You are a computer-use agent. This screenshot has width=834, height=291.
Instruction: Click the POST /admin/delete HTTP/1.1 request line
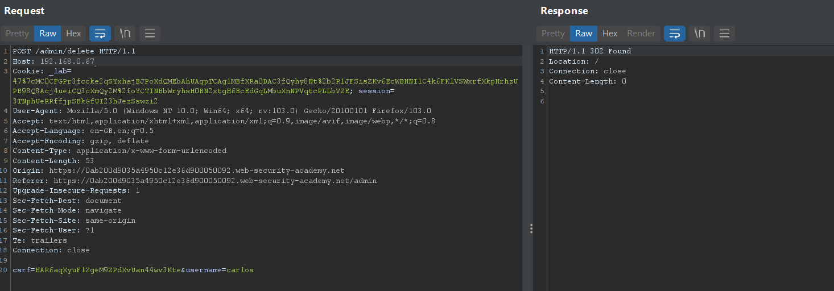tap(74, 51)
